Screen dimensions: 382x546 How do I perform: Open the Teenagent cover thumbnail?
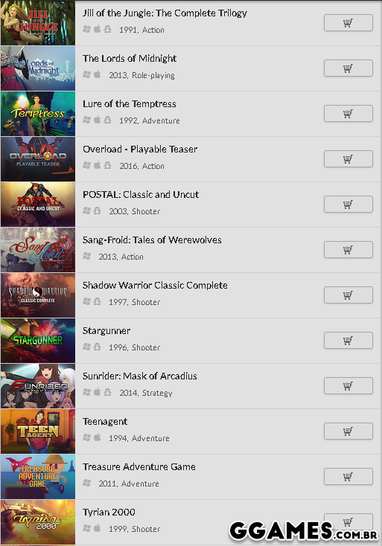pyautogui.click(x=38, y=431)
